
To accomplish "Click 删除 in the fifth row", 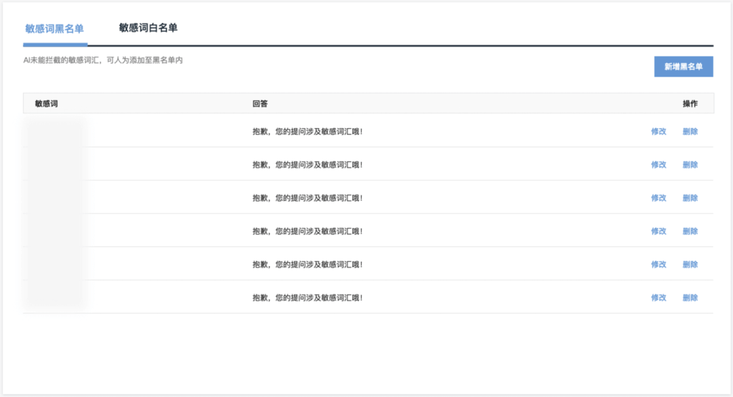I will coord(690,264).
